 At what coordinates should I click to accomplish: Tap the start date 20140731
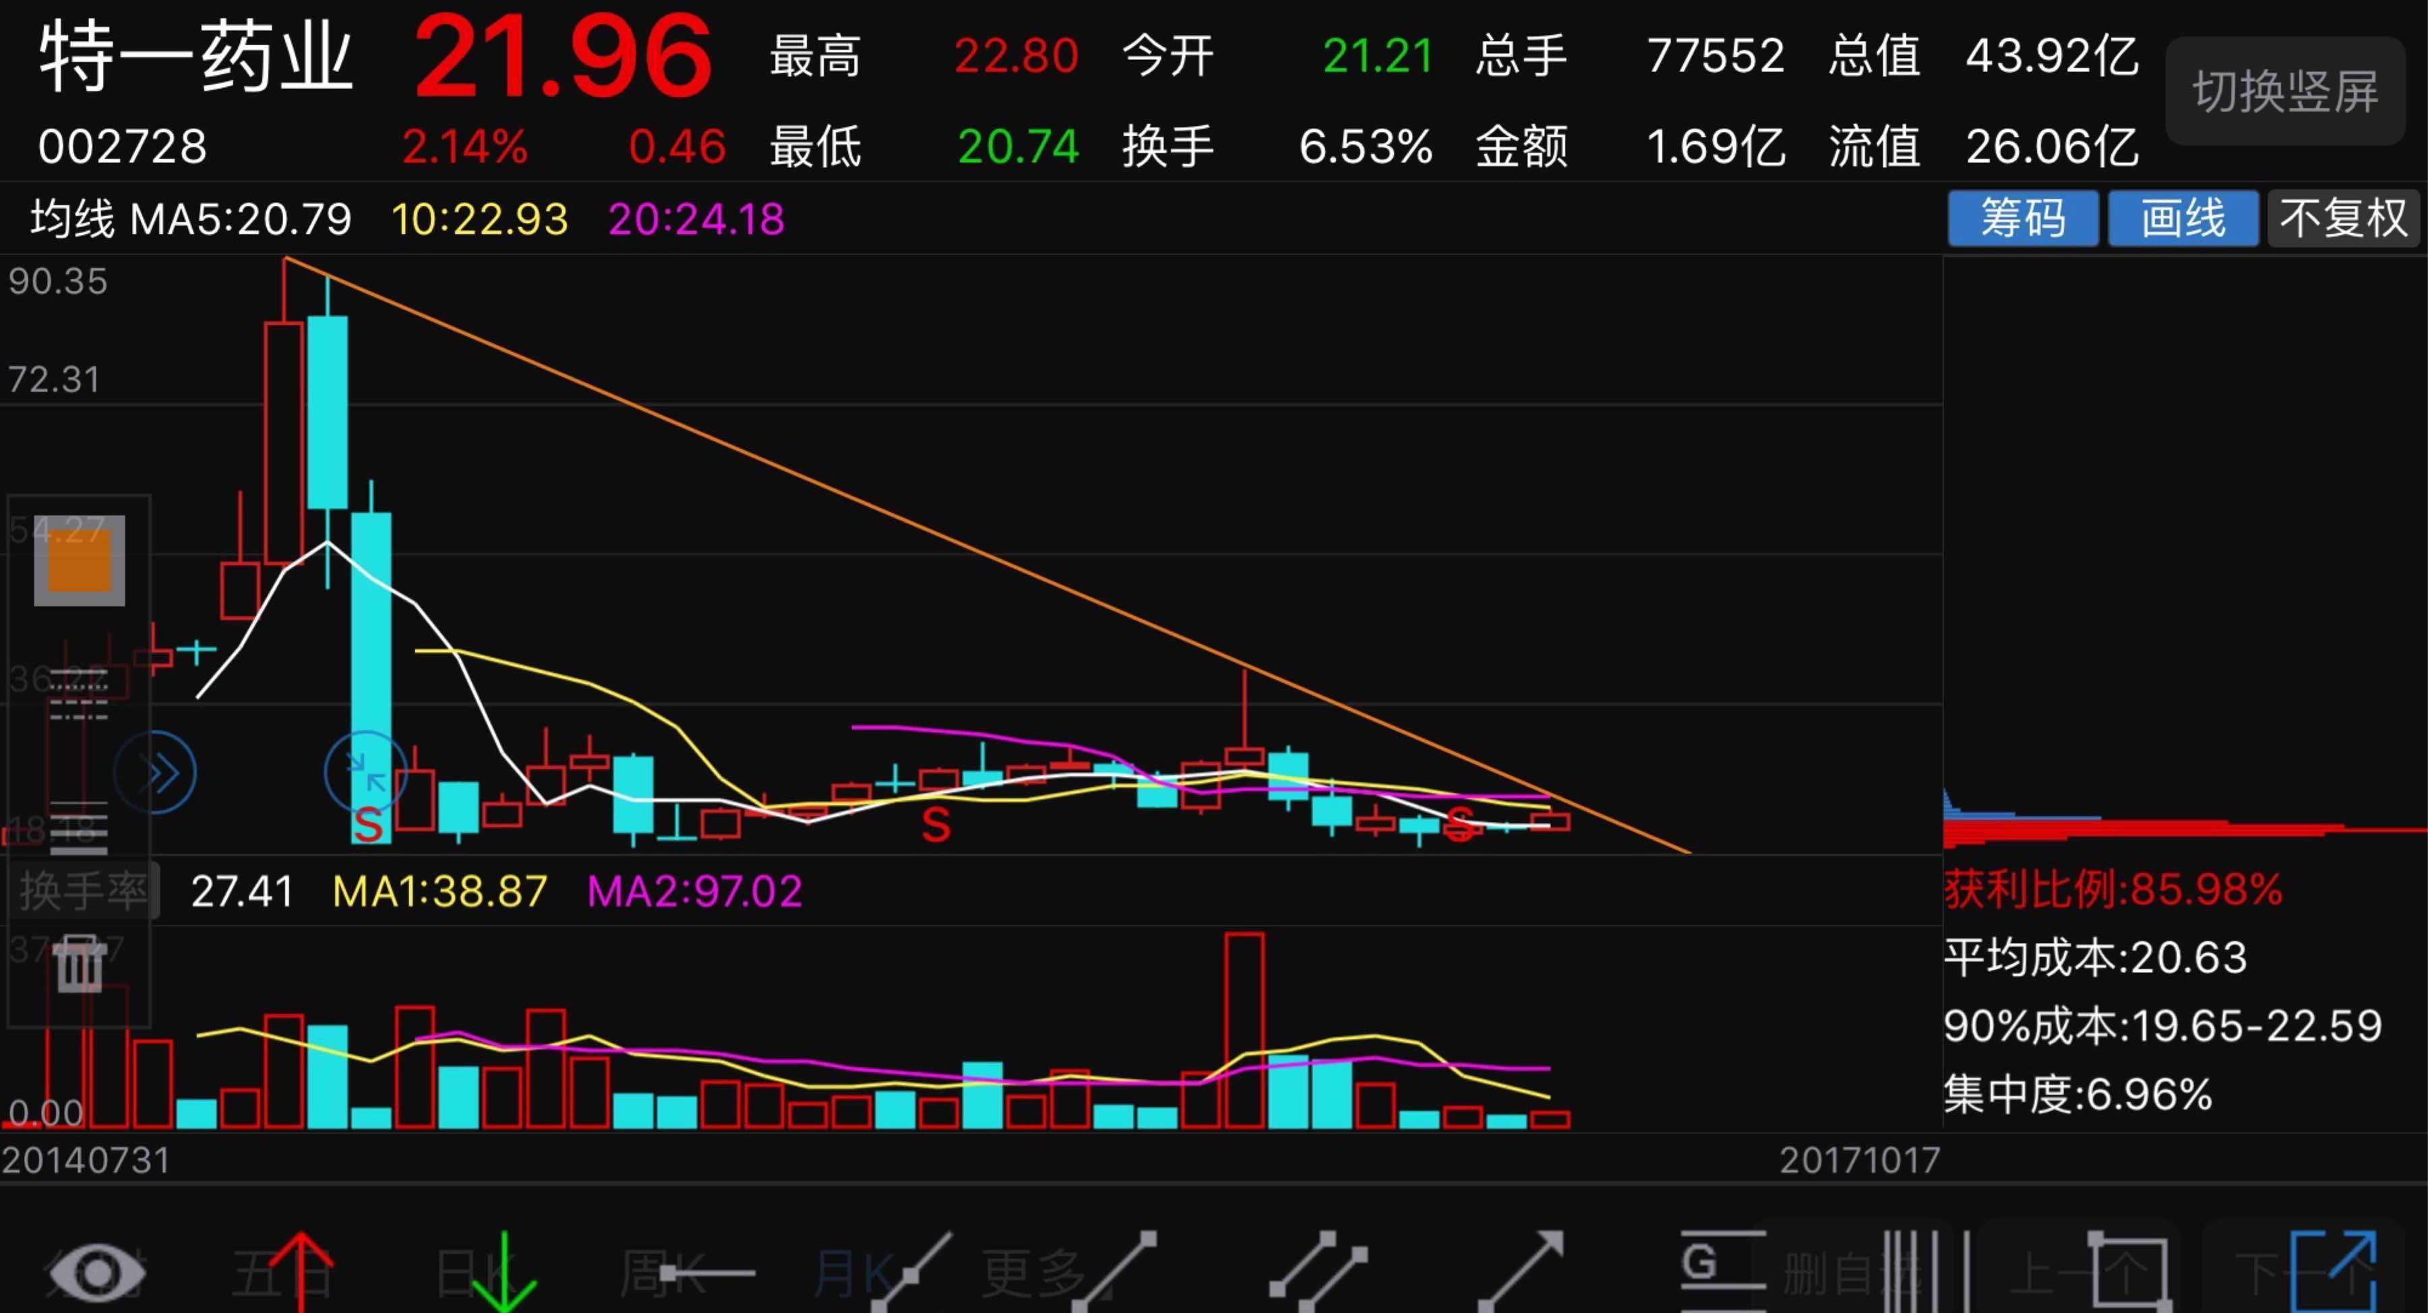pyautogui.click(x=86, y=1161)
